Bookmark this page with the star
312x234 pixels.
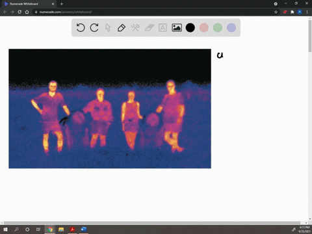click(x=276, y=12)
